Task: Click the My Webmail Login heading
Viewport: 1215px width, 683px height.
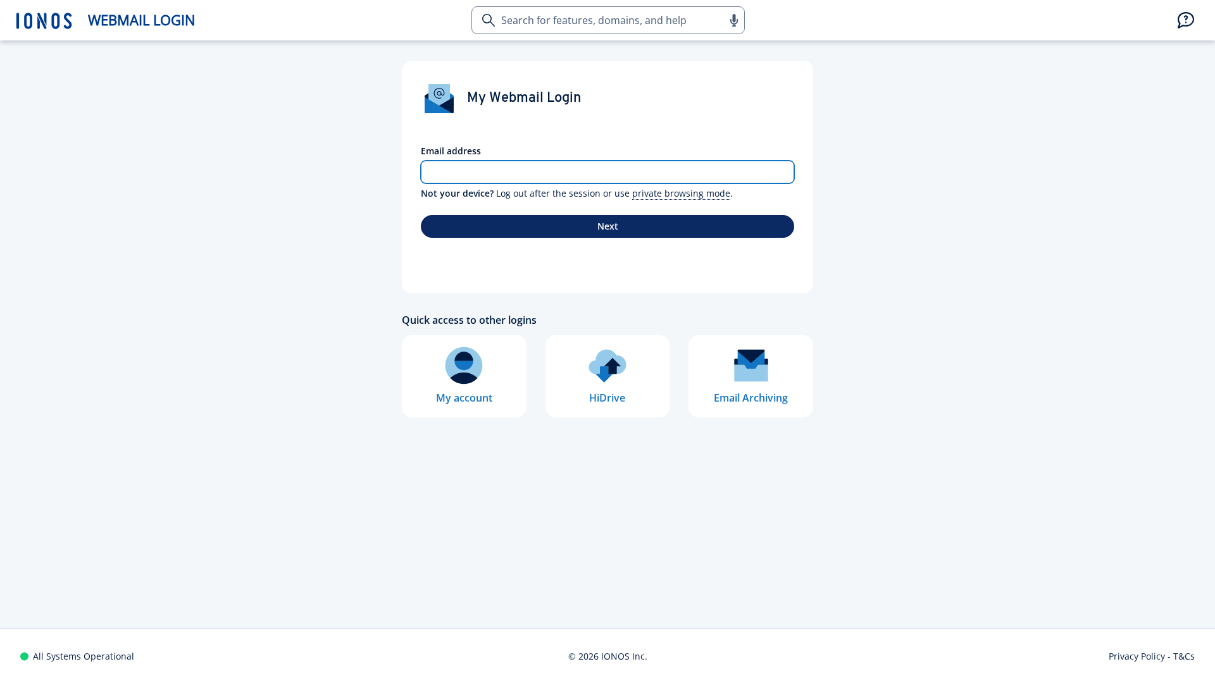Action: 524,97
